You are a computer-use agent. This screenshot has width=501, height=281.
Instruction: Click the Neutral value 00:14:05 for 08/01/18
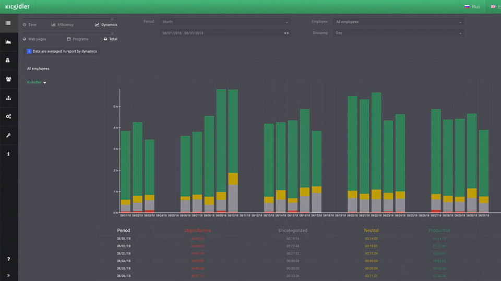click(x=371, y=239)
